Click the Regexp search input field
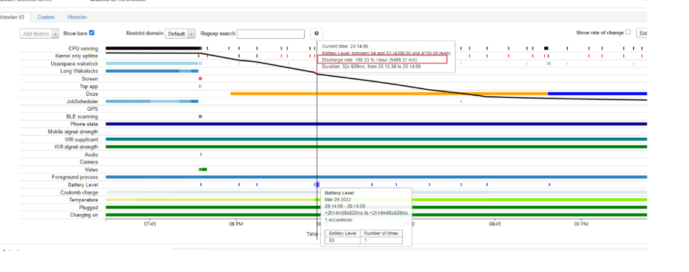The height and width of the screenshot is (272, 689). [270, 34]
